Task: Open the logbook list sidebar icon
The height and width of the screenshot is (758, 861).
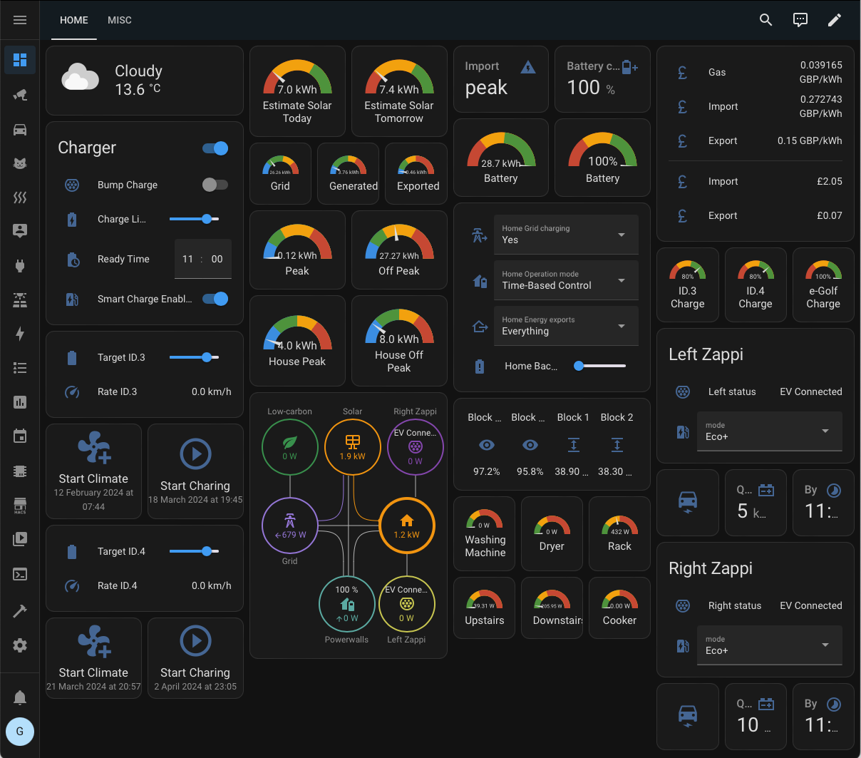Action: pyautogui.click(x=20, y=368)
